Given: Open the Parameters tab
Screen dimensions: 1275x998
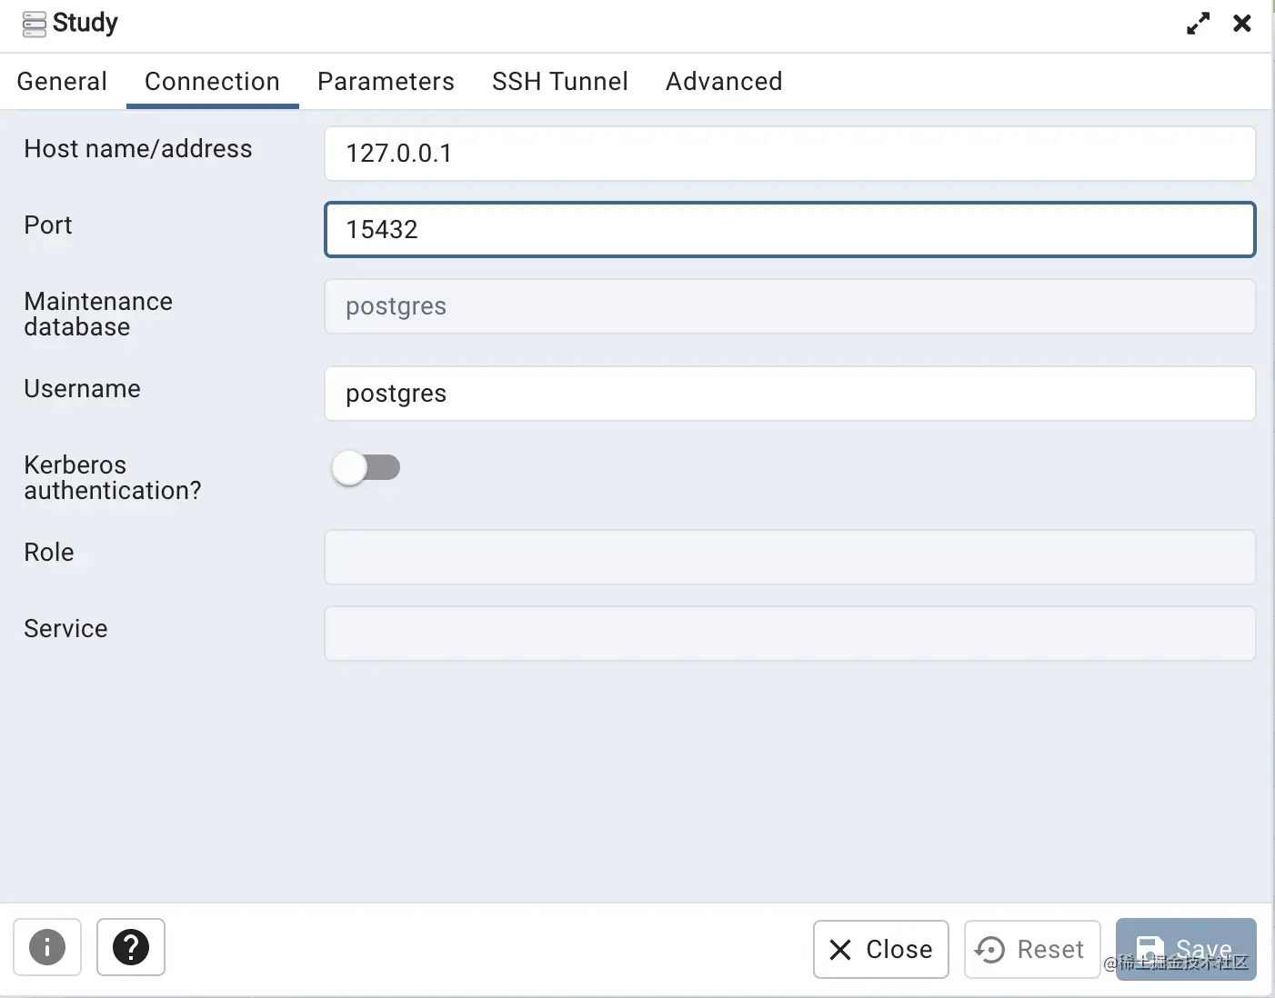Looking at the screenshot, I should click(x=386, y=82).
